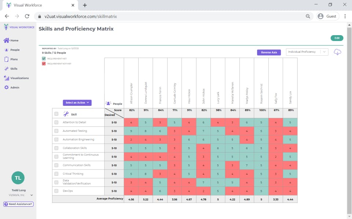The image size is (352, 219).
Task: Click the browser zoom magnifier icon
Action: 308,16
